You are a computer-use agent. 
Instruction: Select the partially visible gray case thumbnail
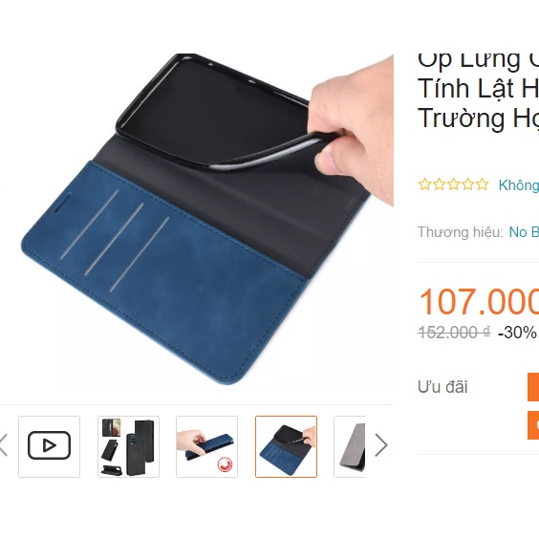point(349,446)
